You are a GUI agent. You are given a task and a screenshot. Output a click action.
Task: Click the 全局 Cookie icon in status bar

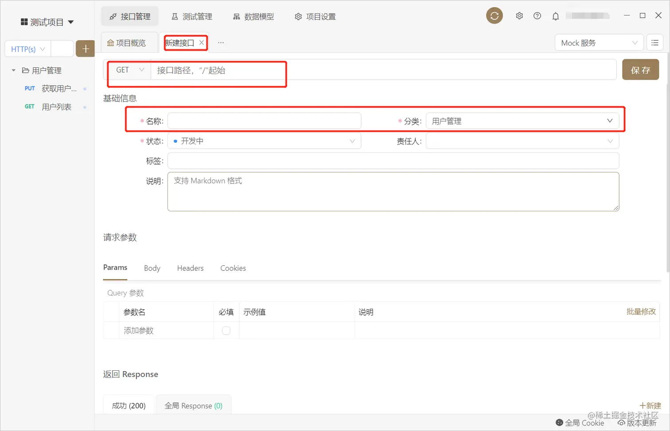(559, 423)
